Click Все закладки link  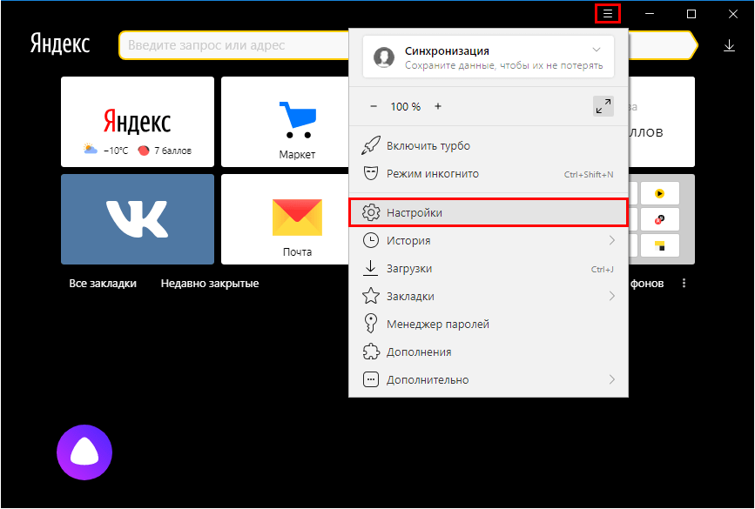103,284
